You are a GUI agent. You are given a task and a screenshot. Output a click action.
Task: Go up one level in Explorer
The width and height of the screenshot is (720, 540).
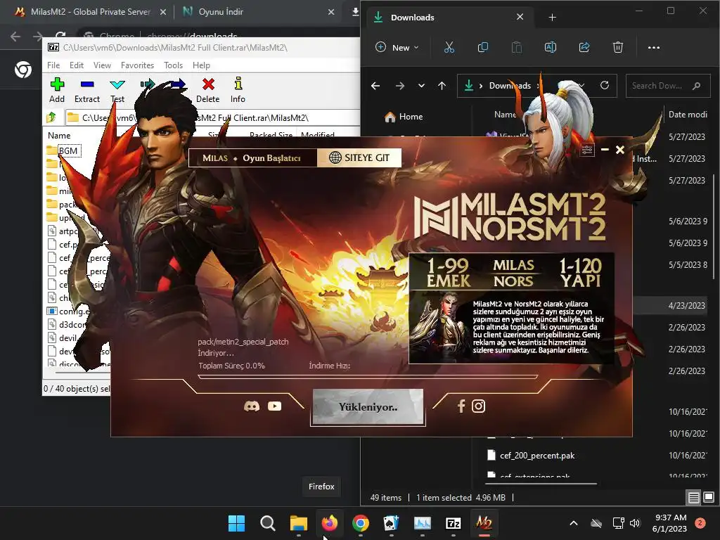[442, 86]
